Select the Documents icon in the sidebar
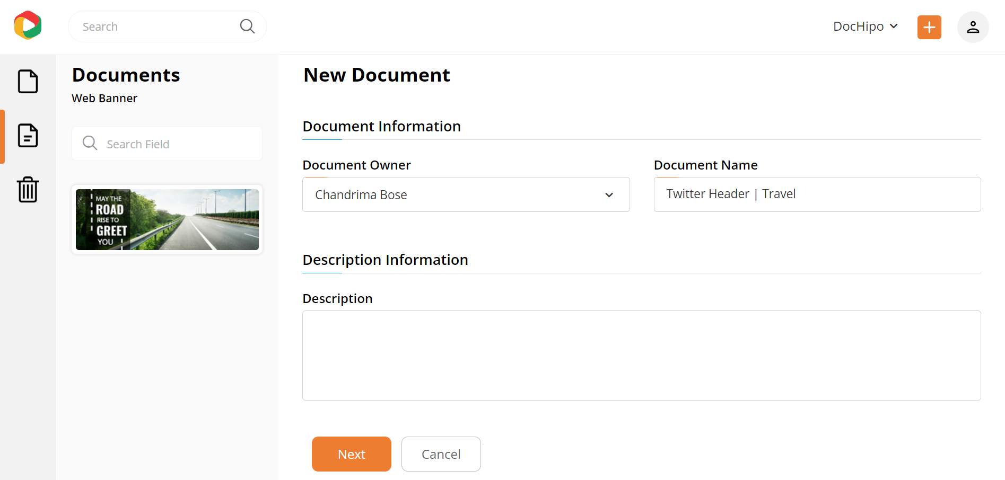1005x480 pixels. pos(28,136)
